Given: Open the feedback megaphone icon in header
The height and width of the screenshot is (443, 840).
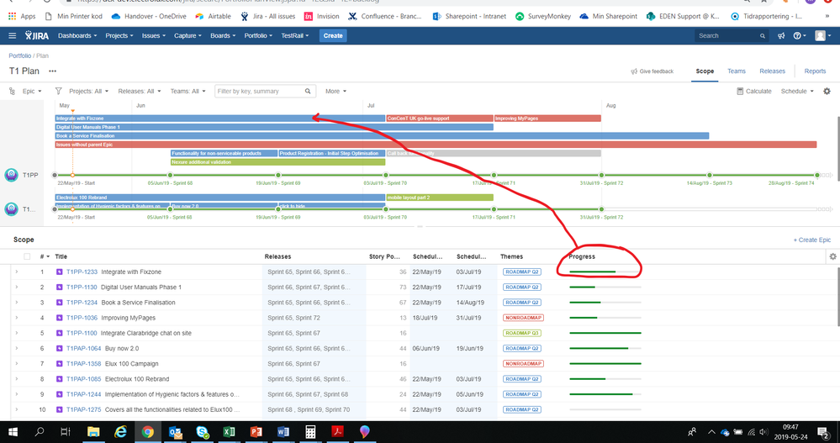Looking at the screenshot, I should [x=781, y=36].
